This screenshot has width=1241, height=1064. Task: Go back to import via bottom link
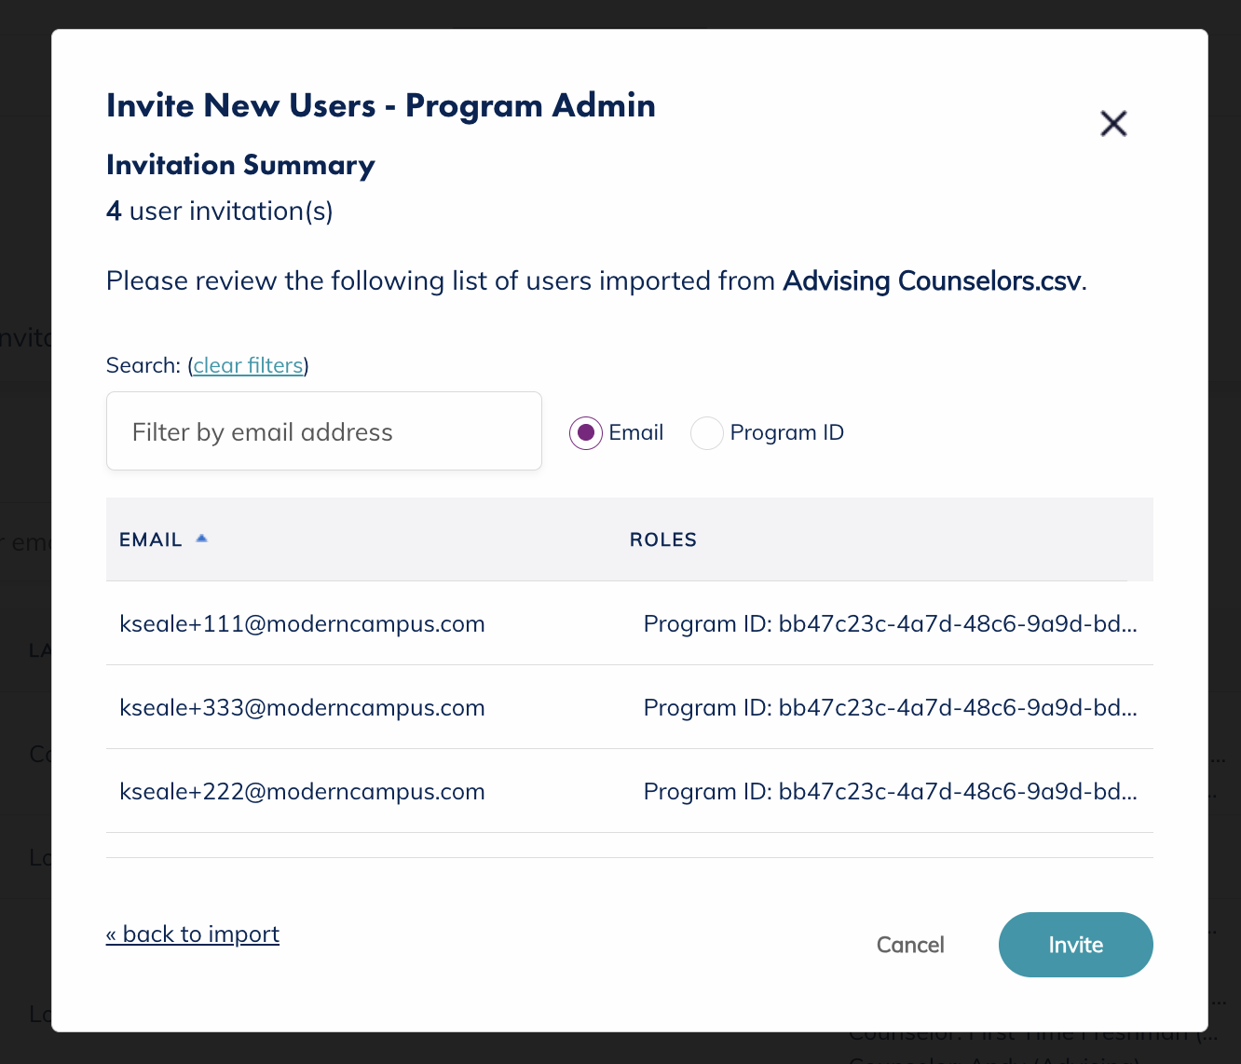(193, 934)
